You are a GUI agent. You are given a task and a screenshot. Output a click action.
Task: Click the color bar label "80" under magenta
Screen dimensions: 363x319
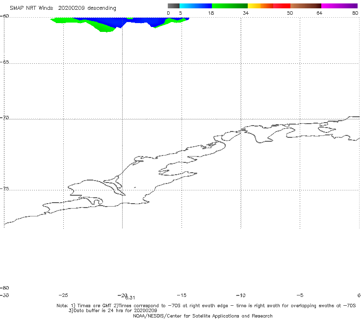point(355,13)
